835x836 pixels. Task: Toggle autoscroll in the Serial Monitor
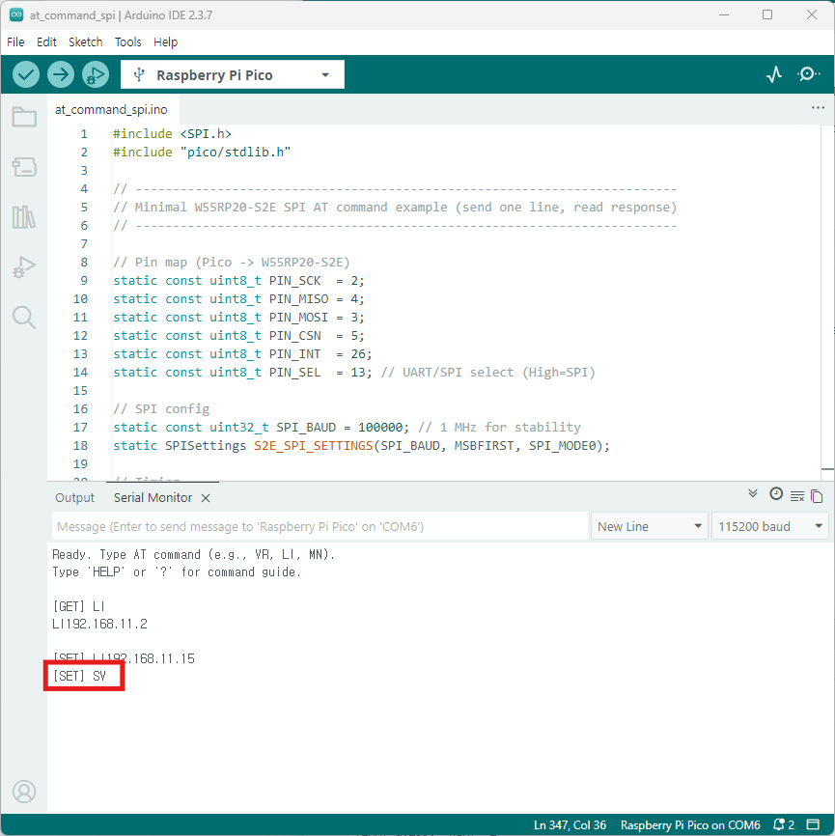pos(753,494)
